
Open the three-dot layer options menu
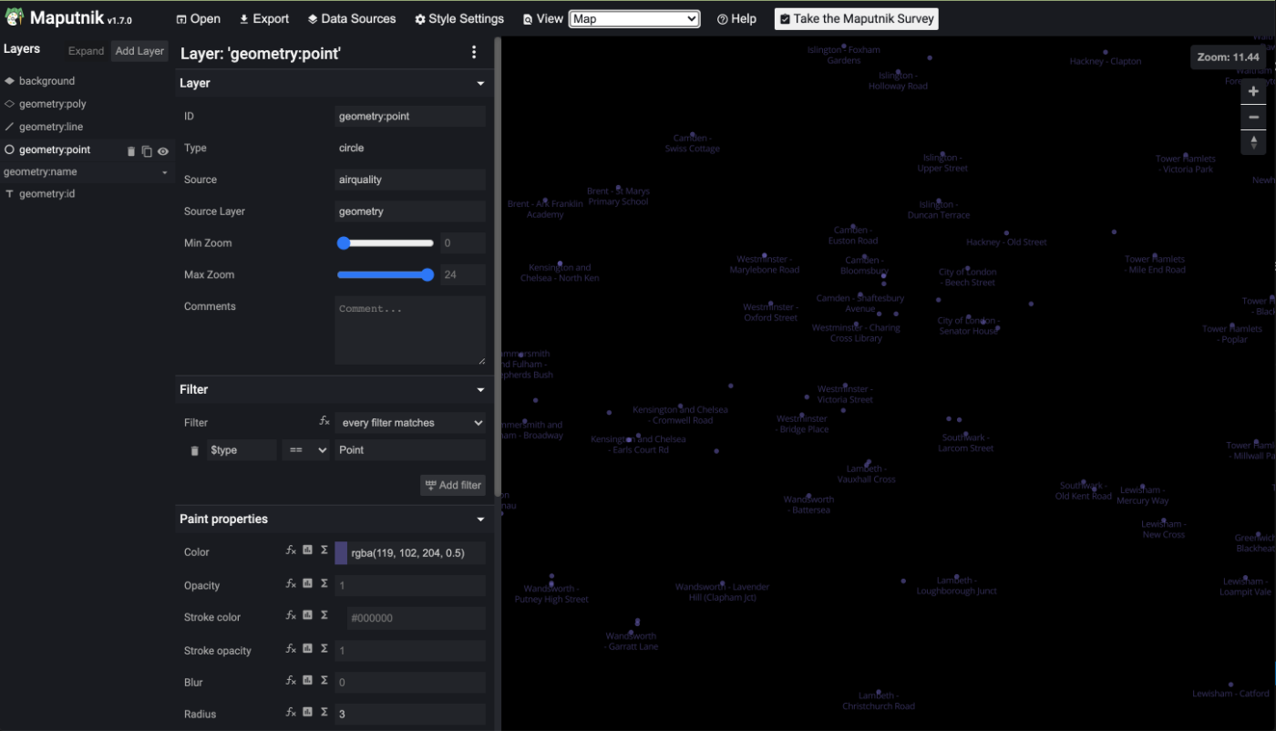(x=474, y=53)
